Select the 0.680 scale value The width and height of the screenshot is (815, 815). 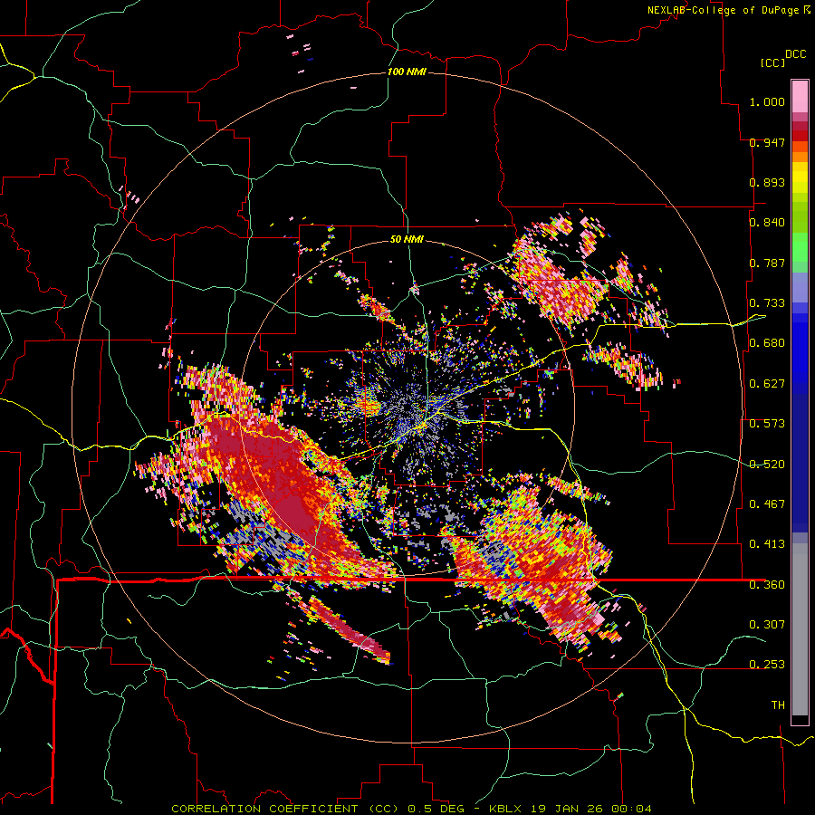pyautogui.click(x=767, y=343)
